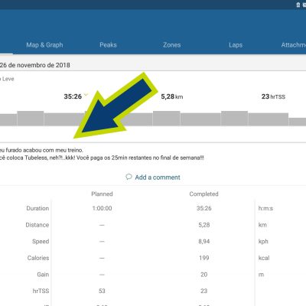Viewport: 306px width, 306px height.
Task: Click the empty Planned Distance field
Action: 102,225
